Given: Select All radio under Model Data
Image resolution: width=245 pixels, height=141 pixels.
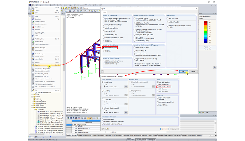Looking at the screenshot, I should pyautogui.click(x=105, y=85).
